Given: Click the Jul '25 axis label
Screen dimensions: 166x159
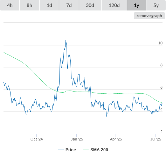Looking at the screenshot, I should pos(155,139).
